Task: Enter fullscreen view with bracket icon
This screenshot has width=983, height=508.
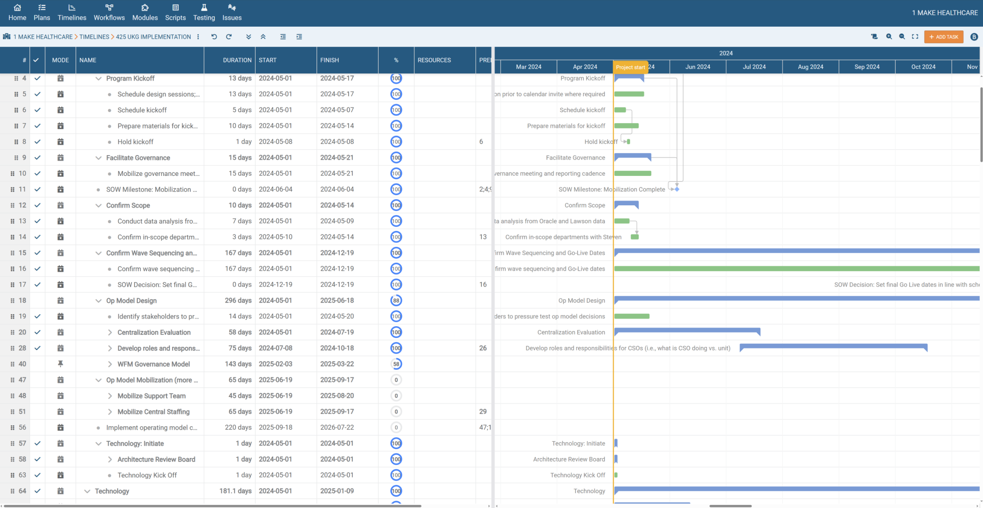Action: [x=915, y=37]
